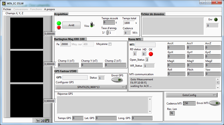Viewport: 224px width, 125px height.
Task: Open the Fonctions menu
Action: 36,9
